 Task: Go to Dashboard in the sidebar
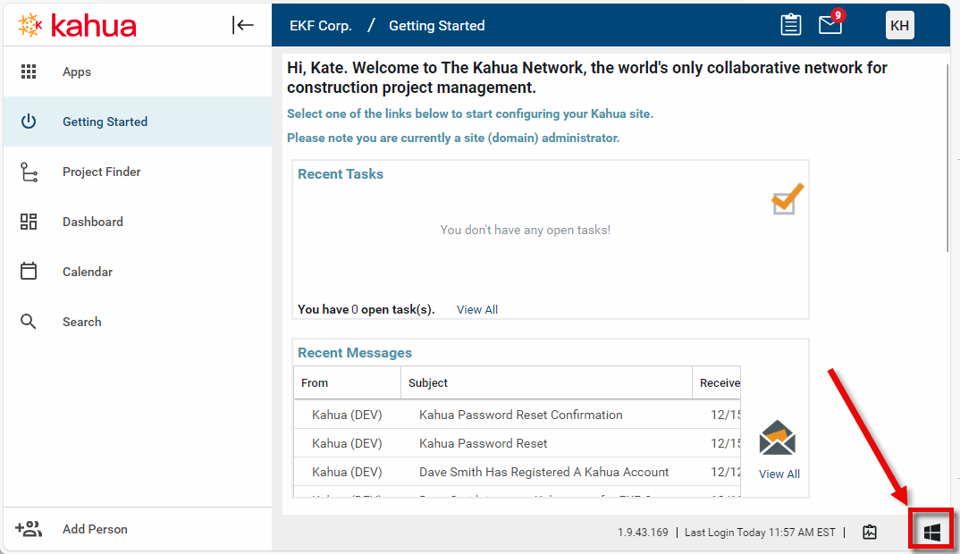coord(92,222)
